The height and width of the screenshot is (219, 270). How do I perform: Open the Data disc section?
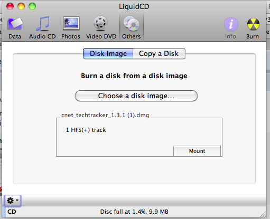click(x=15, y=27)
